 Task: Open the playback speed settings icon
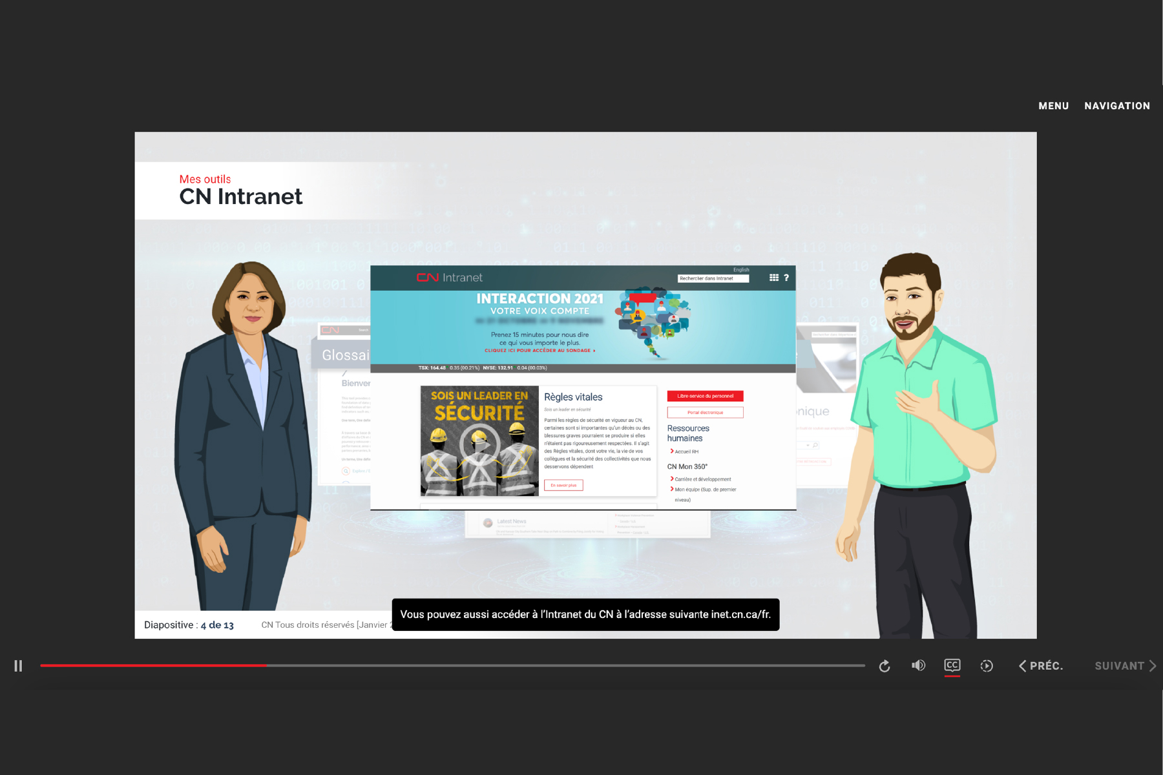click(x=987, y=666)
